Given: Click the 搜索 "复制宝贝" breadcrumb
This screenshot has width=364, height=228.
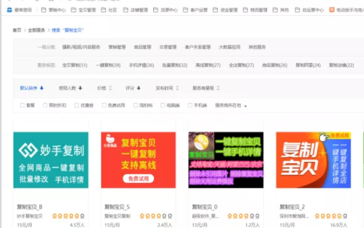Looking at the screenshot, I should (67, 30).
